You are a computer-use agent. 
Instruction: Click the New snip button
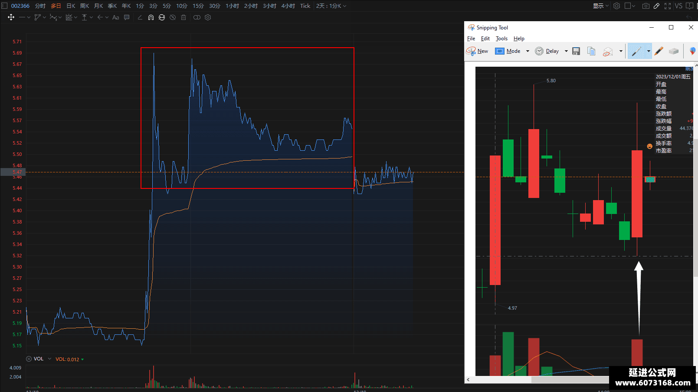[x=477, y=51]
